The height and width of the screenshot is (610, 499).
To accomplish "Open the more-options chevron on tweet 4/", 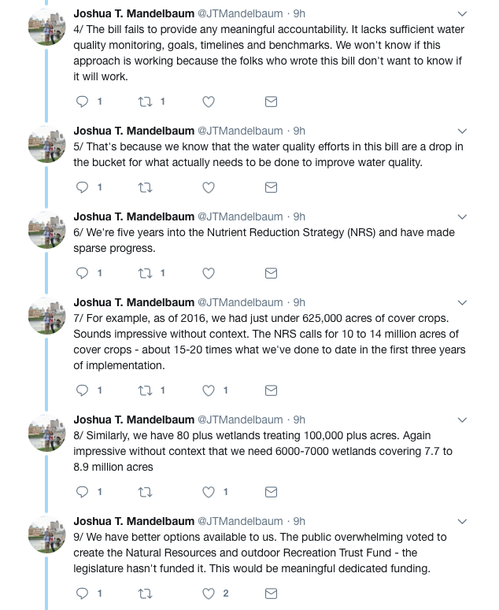I will pos(462,14).
